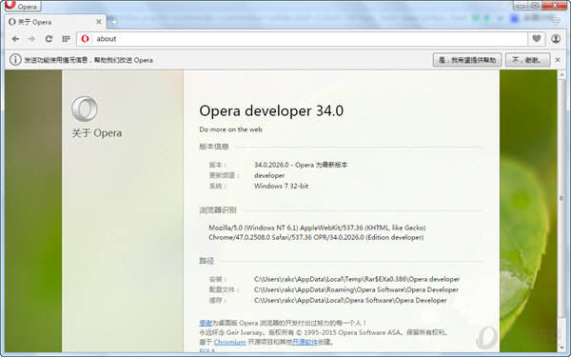Open a new tab with the plus button

click(114, 22)
